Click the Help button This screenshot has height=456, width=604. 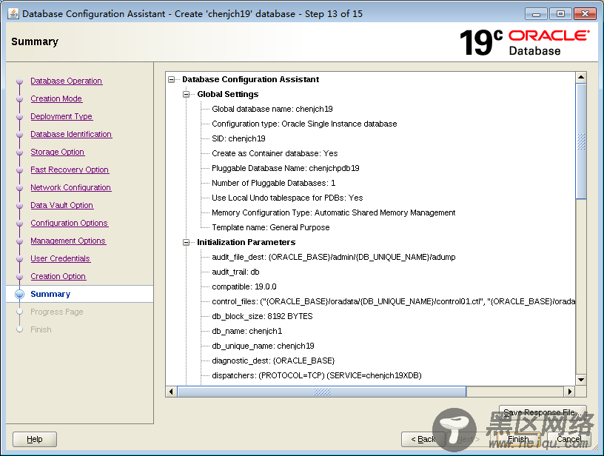pos(35,439)
